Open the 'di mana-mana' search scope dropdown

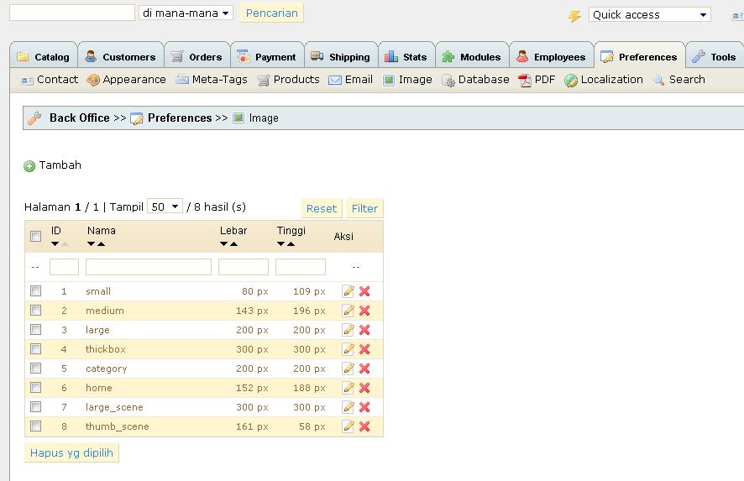coord(186,13)
